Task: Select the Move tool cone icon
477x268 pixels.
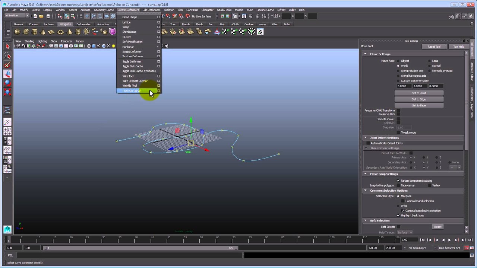Action: click(x=7, y=74)
